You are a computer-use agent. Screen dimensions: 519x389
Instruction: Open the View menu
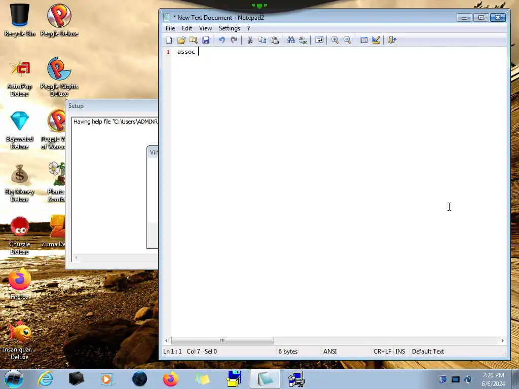pyautogui.click(x=205, y=28)
